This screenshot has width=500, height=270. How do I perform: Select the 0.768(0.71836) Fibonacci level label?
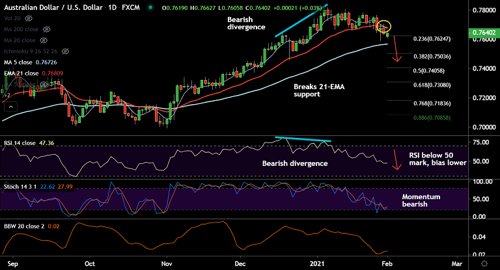pyautogui.click(x=432, y=103)
